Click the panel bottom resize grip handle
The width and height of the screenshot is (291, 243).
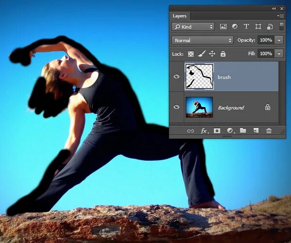point(227,137)
